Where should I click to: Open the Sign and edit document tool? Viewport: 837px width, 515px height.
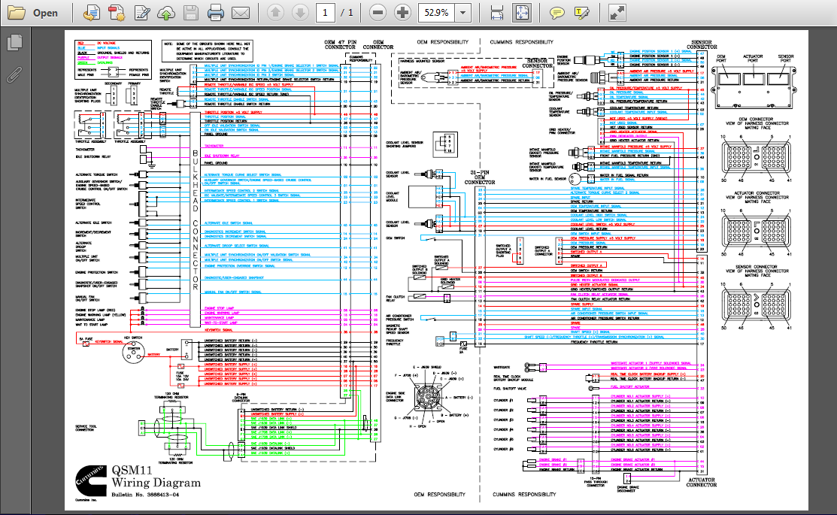click(x=142, y=13)
